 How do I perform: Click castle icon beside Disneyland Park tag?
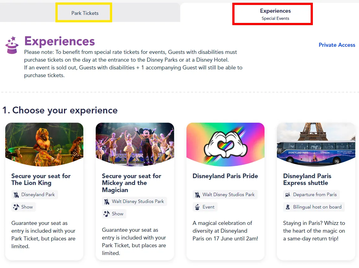16,195
